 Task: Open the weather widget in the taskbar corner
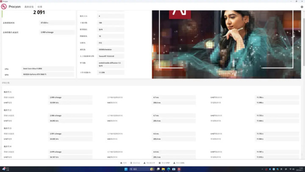pyautogui.click(x=6, y=169)
